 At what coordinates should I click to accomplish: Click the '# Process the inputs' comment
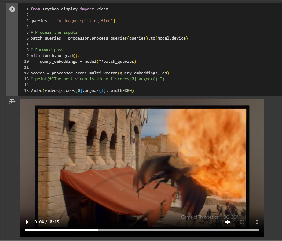(x=54, y=32)
